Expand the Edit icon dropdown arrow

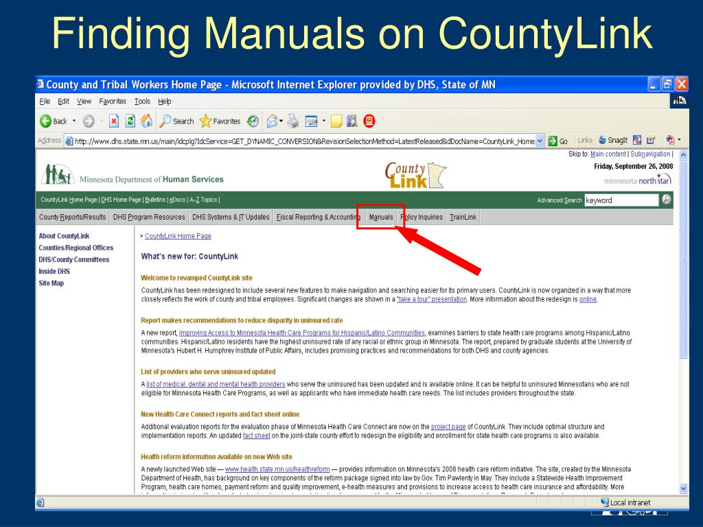324,121
